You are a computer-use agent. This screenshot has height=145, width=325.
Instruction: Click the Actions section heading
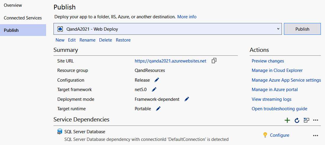[x=259, y=50]
